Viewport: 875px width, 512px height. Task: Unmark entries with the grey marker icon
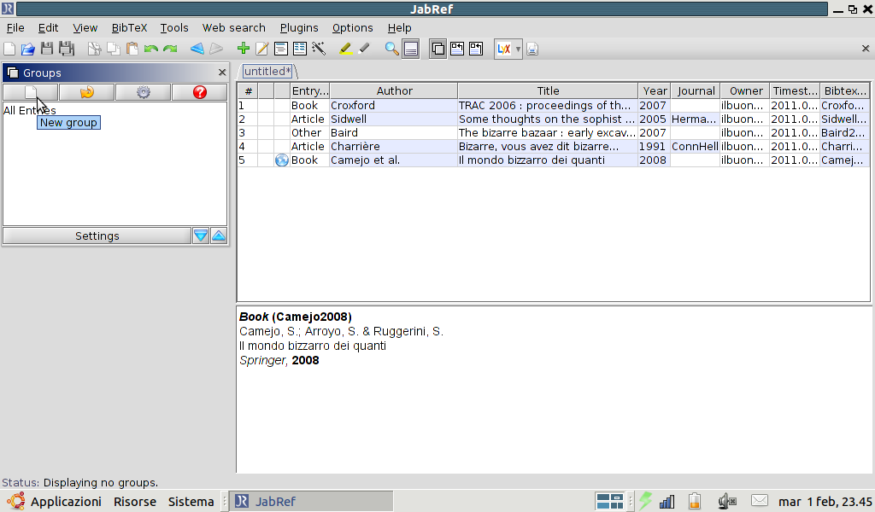[x=364, y=49]
